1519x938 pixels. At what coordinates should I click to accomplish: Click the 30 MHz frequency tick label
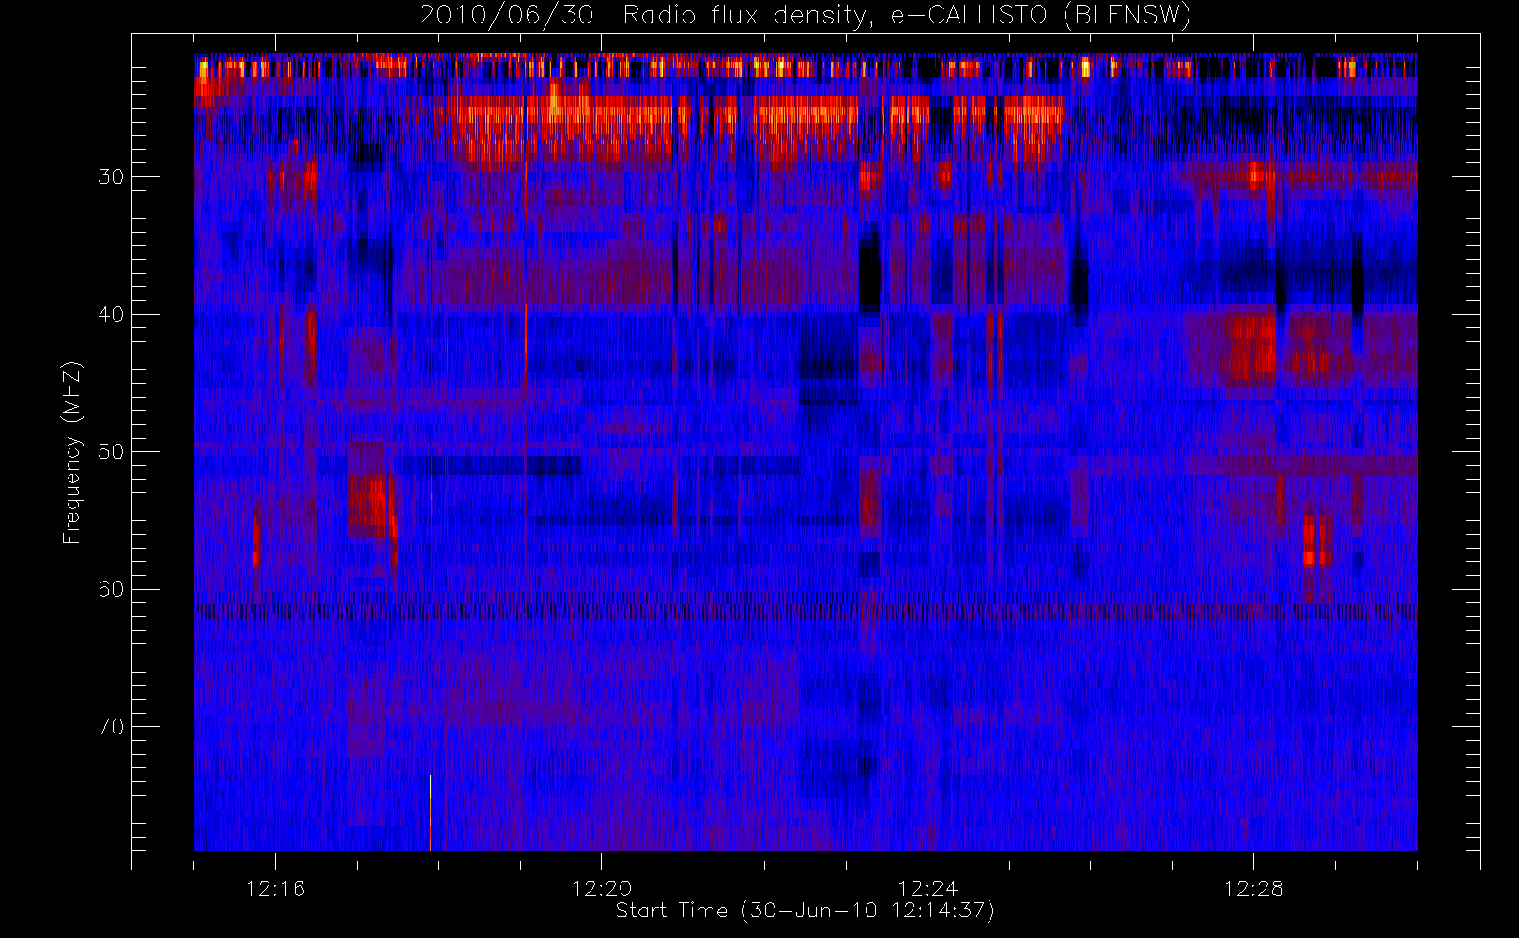point(111,177)
